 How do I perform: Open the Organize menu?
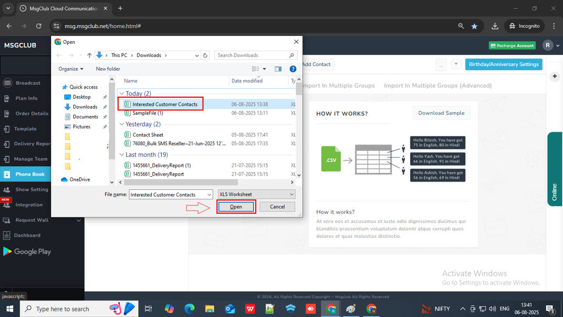(71, 69)
